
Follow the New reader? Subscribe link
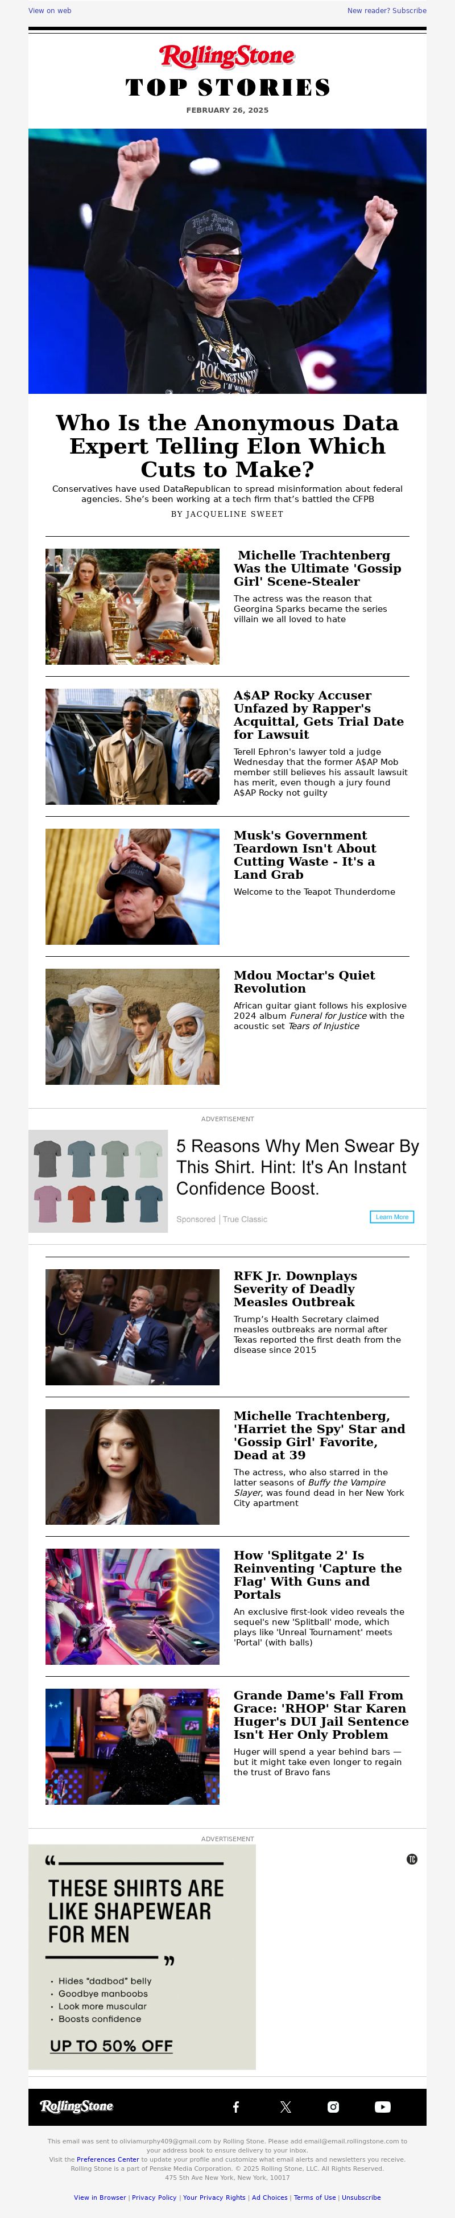(x=387, y=10)
